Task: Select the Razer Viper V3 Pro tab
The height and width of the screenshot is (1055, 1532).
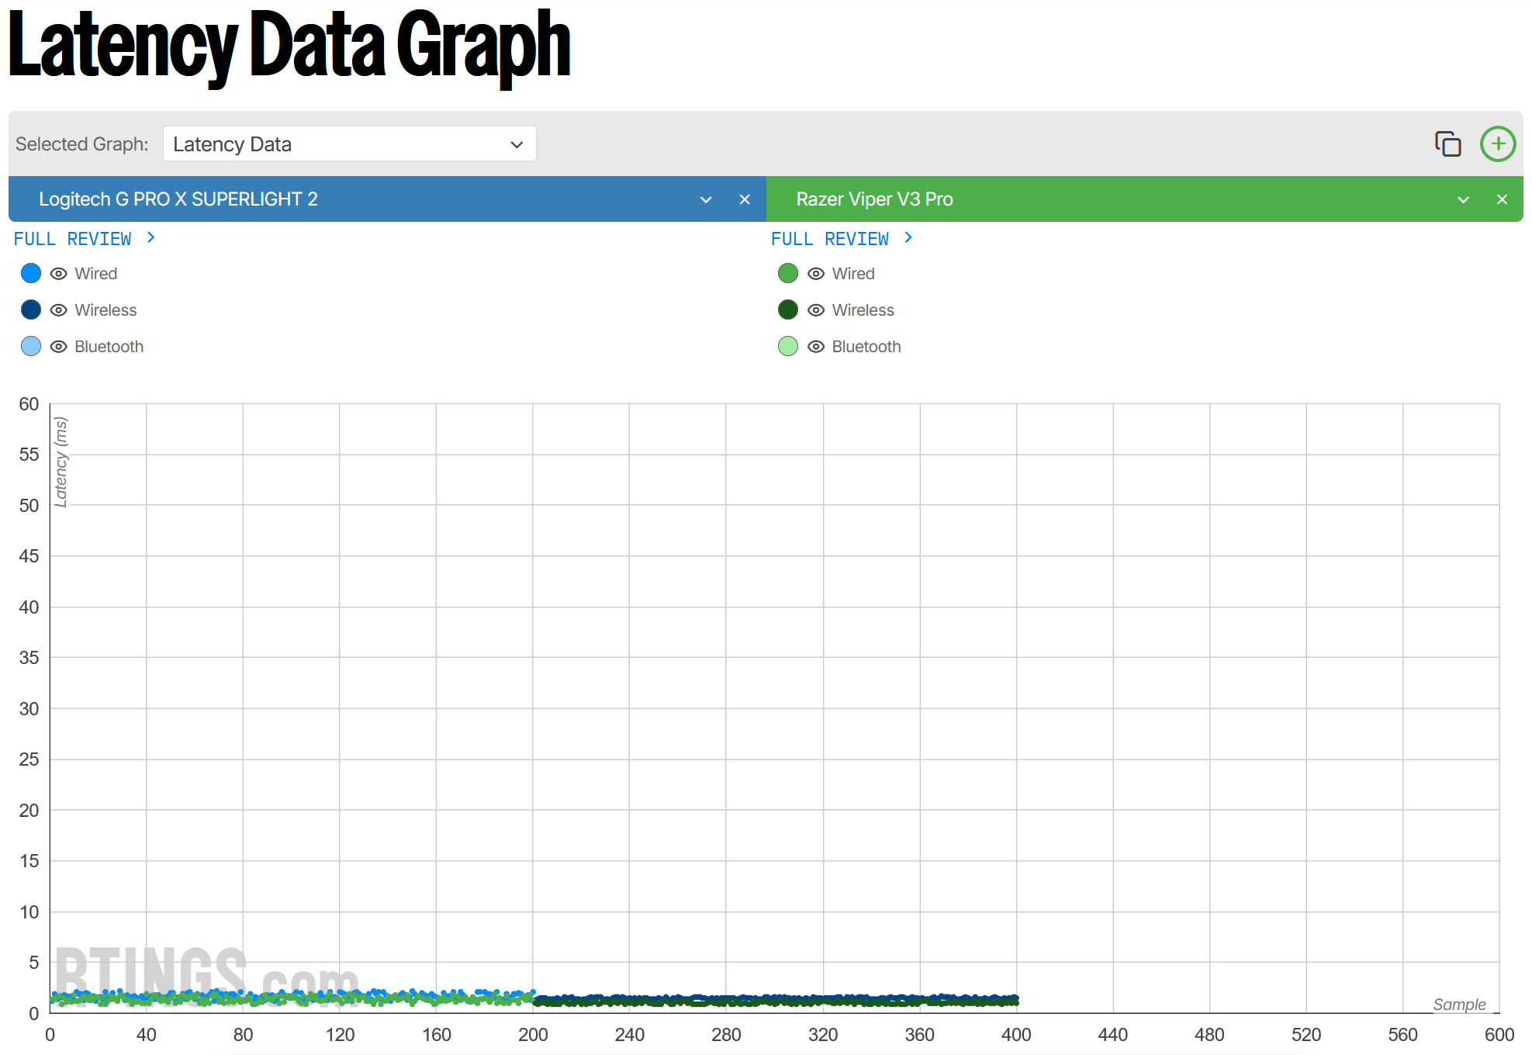Action: 874,199
